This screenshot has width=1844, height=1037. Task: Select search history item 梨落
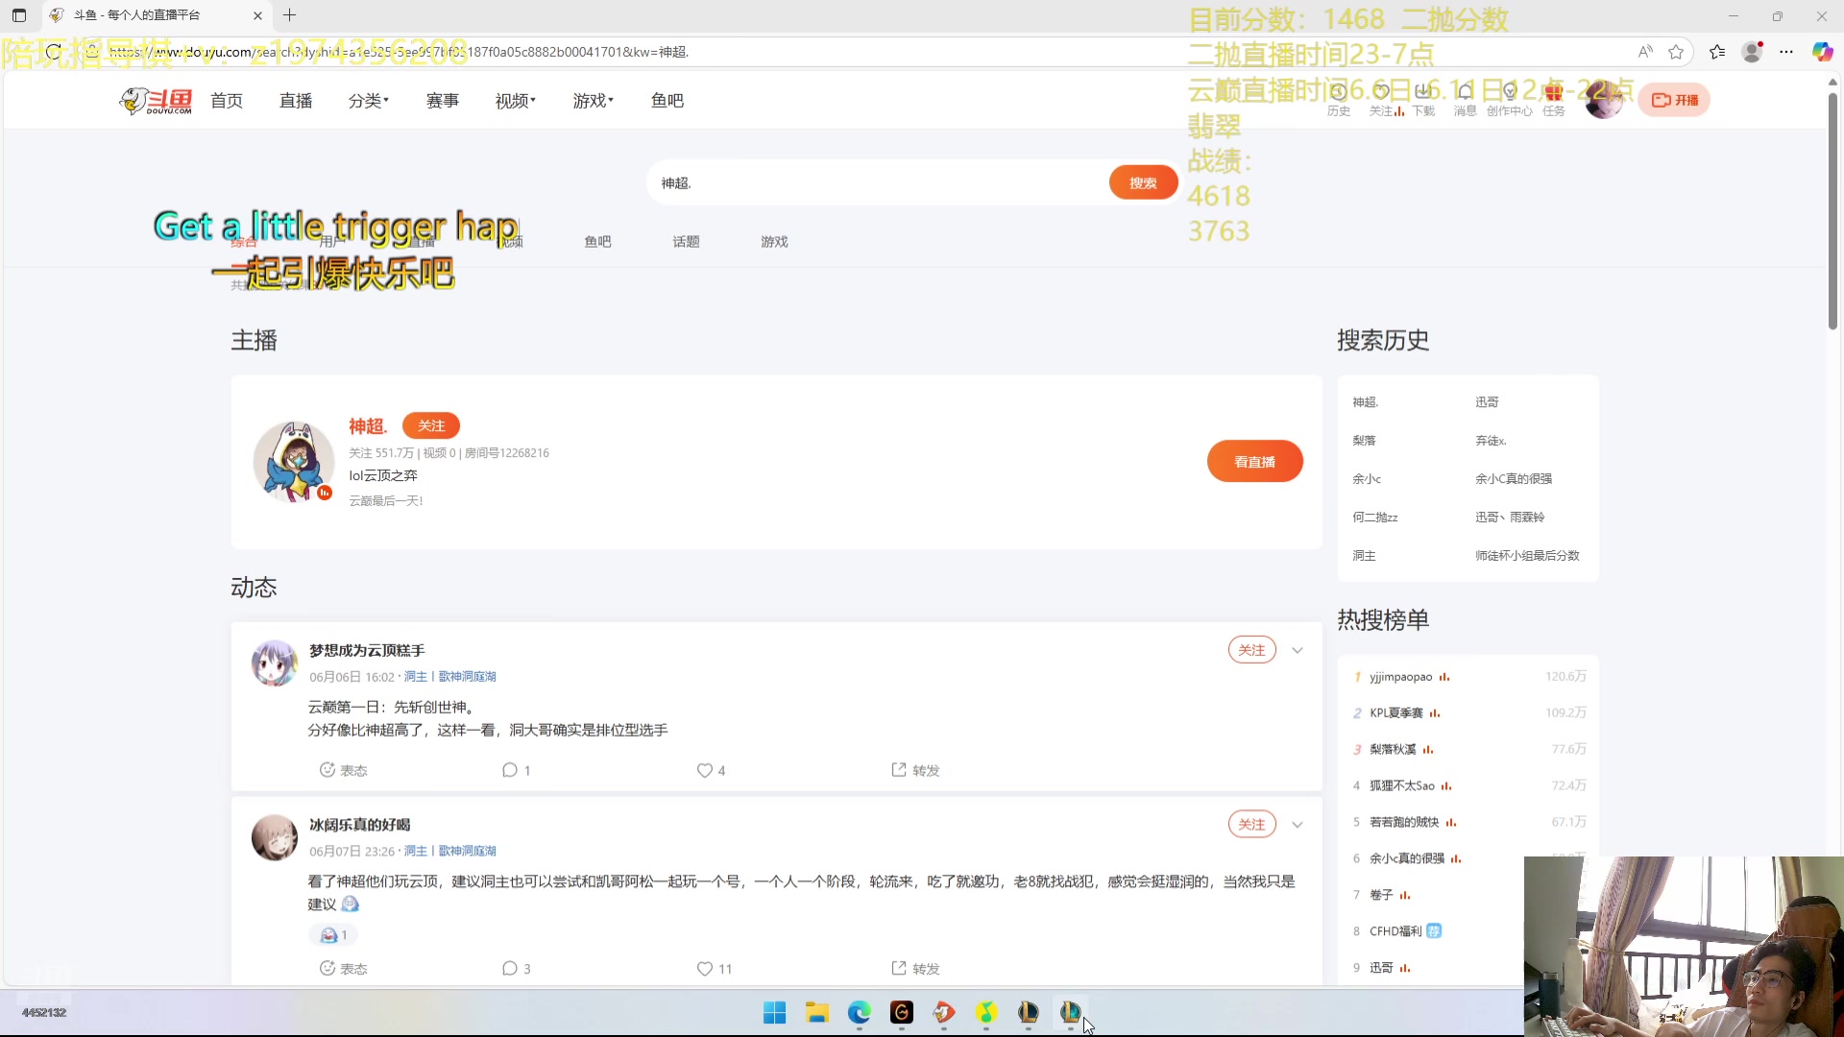(1364, 441)
